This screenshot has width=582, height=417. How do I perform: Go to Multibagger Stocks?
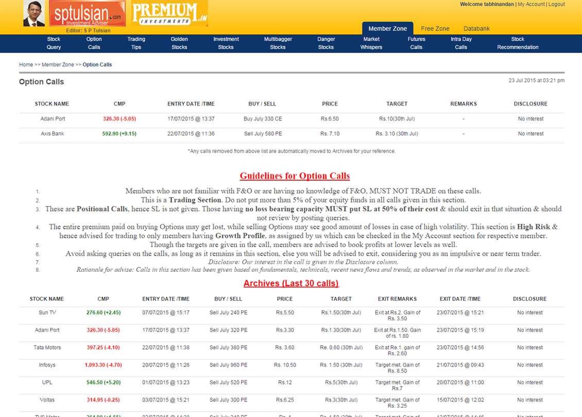coord(278,43)
